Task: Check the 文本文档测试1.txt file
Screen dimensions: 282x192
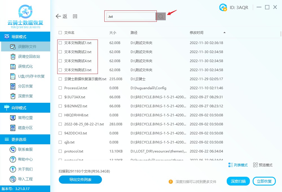Action: point(60,43)
